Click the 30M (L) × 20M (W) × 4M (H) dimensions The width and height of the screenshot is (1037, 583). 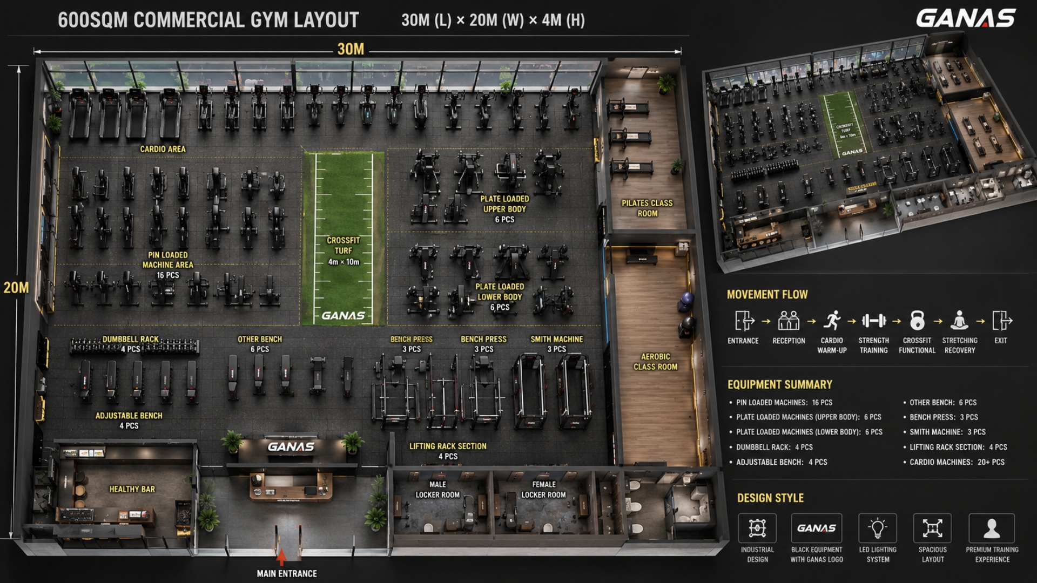coord(493,21)
